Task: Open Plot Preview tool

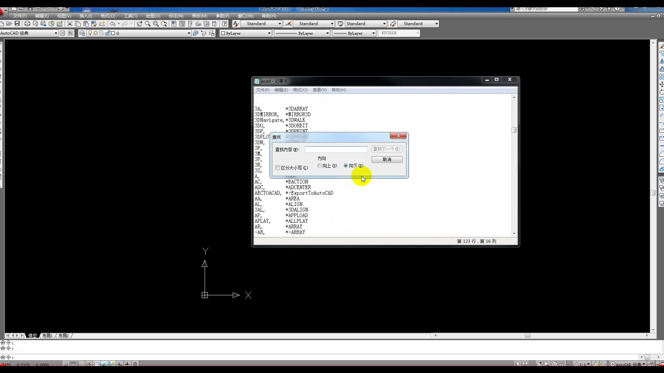Action: 35,23
